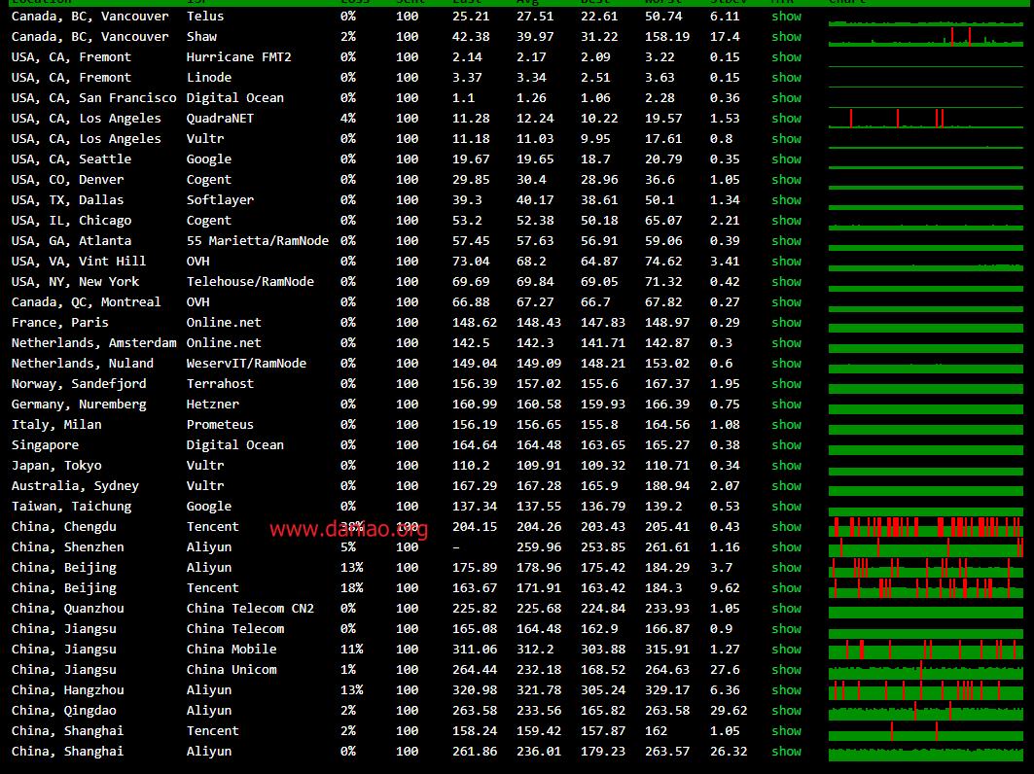The width and height of the screenshot is (1034, 774).
Task: Select 'Australia, Sydney' location text
Action: pyautogui.click(x=75, y=486)
